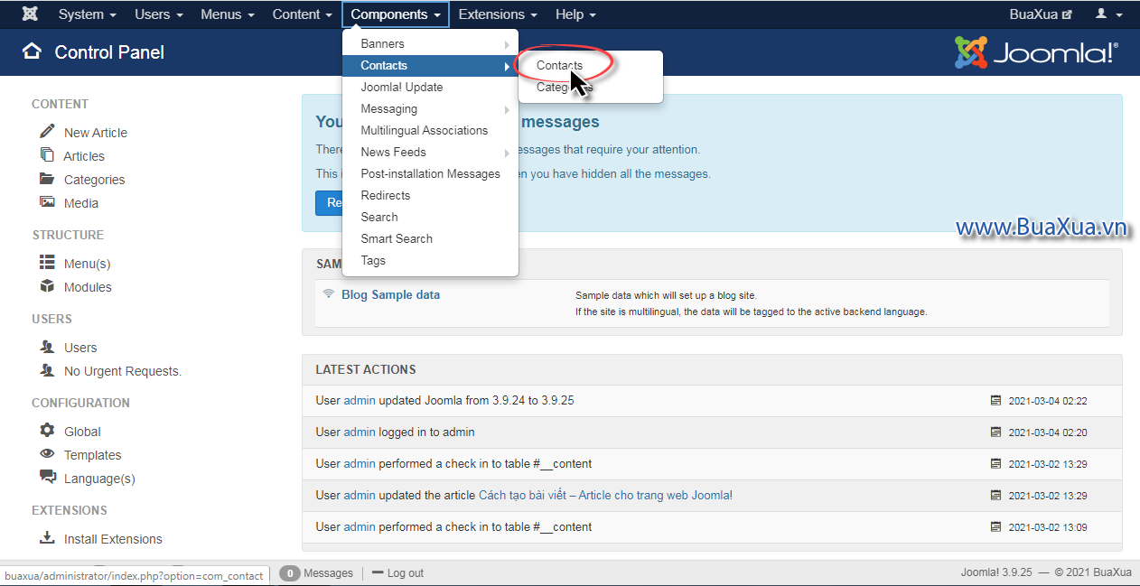Open Media using its picture icon
The height and width of the screenshot is (586, 1140).
point(47,202)
